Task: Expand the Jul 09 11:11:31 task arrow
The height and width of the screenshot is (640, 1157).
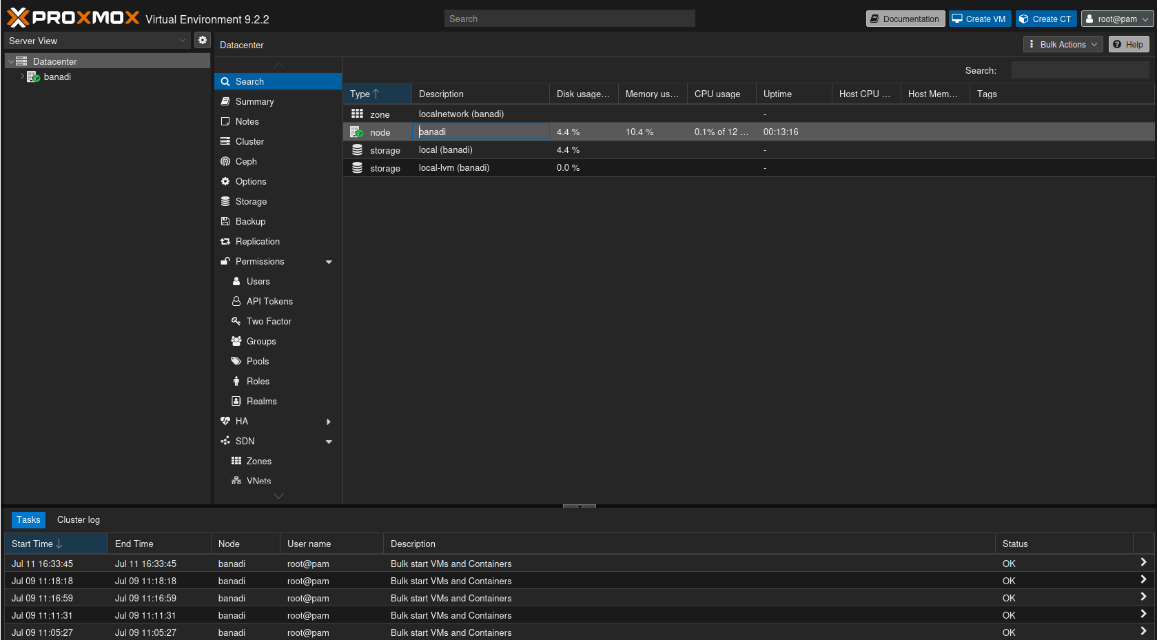Action: click(1143, 614)
